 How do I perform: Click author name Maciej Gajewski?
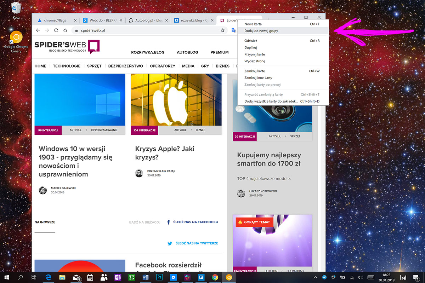[x=63, y=188]
